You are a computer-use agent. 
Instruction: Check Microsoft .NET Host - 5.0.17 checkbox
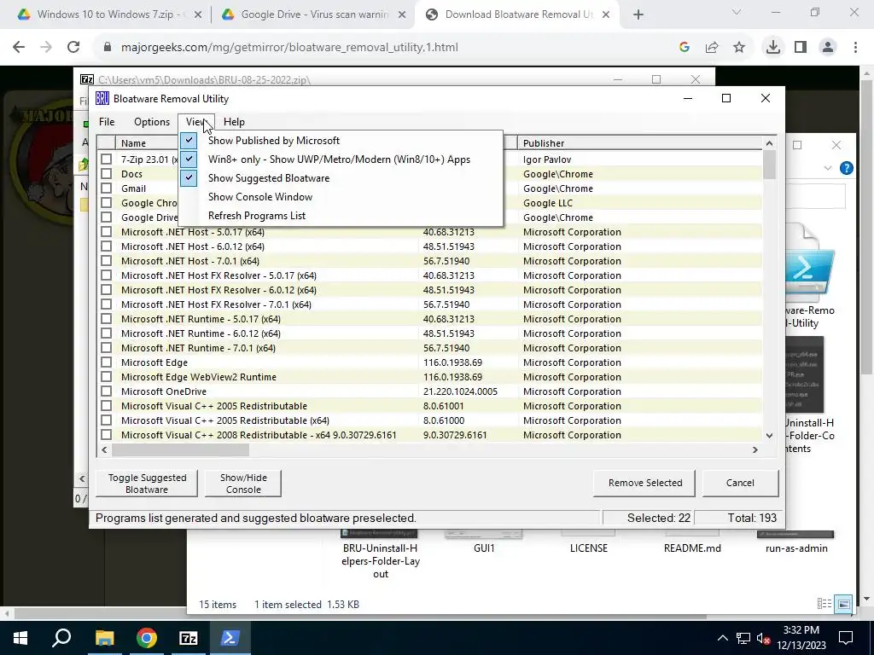coord(106,232)
